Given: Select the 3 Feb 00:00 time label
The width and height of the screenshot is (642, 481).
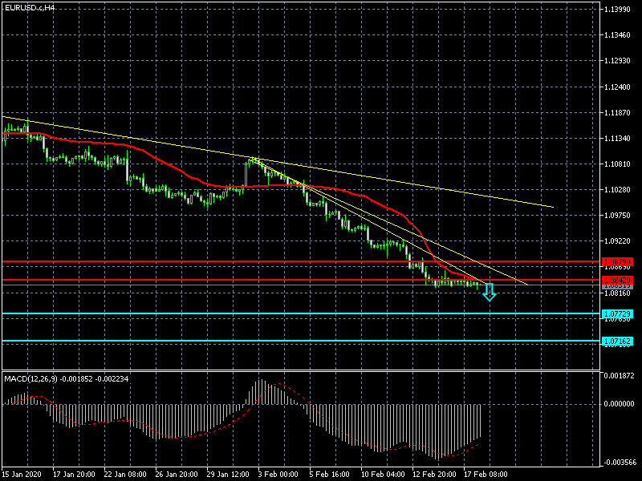Looking at the screenshot, I should coord(278,474).
